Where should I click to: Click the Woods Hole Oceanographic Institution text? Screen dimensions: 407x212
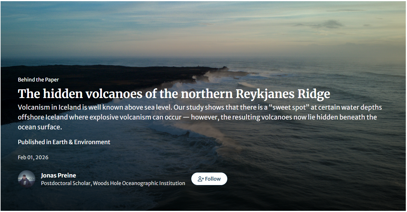click(x=139, y=183)
